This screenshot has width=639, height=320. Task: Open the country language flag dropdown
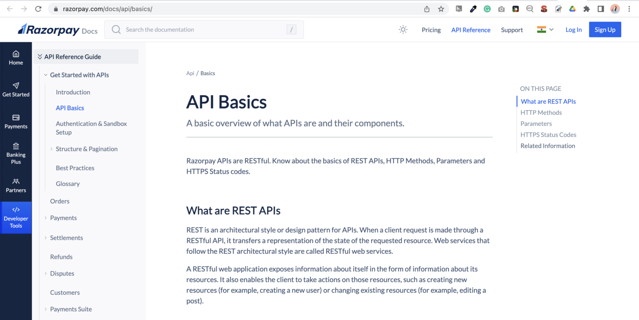click(544, 30)
